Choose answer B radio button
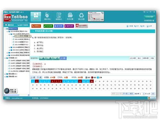This screenshot has width=160, height=120. pyautogui.click(x=49, y=58)
